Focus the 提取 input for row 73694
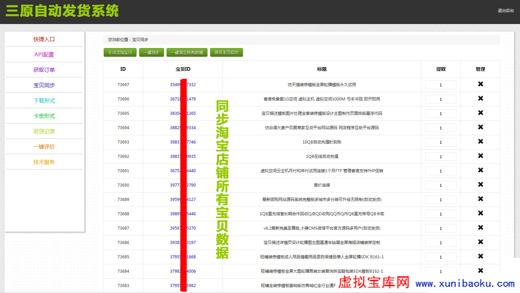The height and width of the screenshot is (293, 520). click(441, 128)
